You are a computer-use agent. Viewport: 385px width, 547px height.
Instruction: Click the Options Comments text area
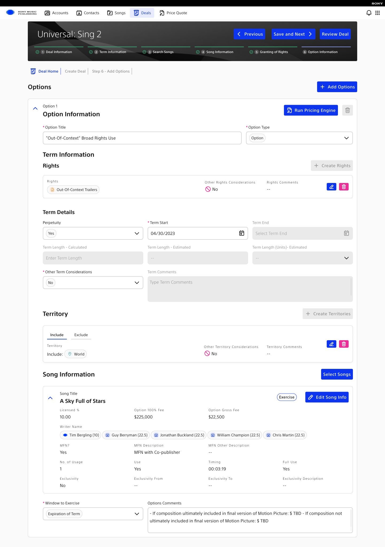[x=250, y=520]
